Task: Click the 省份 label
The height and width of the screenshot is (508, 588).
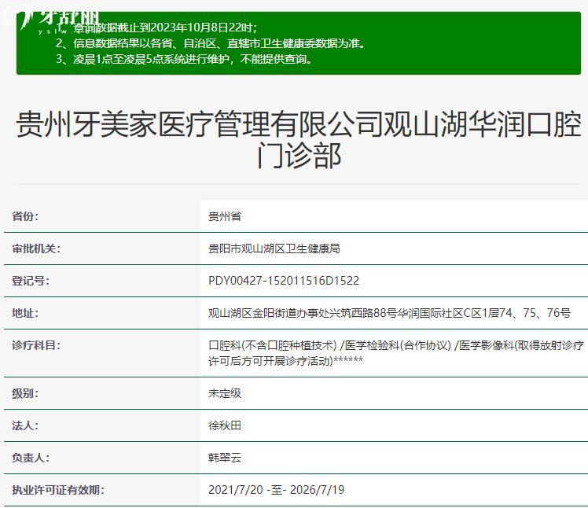Action: [24, 216]
